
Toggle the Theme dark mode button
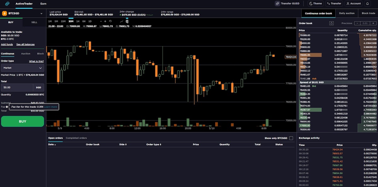tap(315, 4)
